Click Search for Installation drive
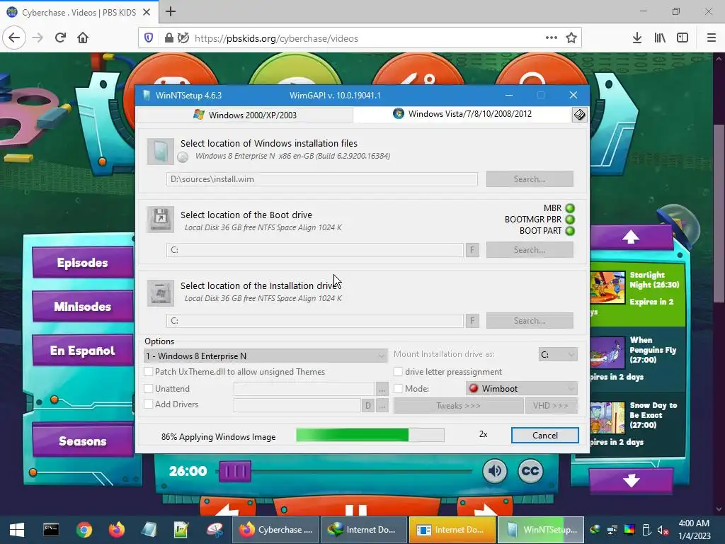Image resolution: width=725 pixels, height=544 pixels. pos(530,321)
